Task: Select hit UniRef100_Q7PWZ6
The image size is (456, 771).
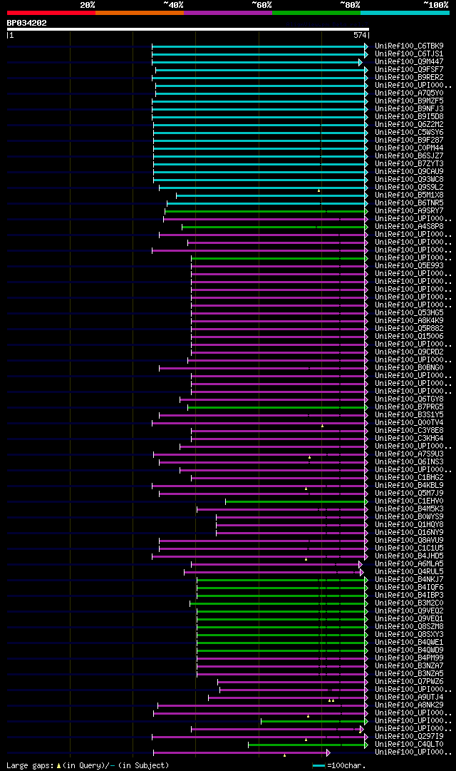Action: [409, 682]
